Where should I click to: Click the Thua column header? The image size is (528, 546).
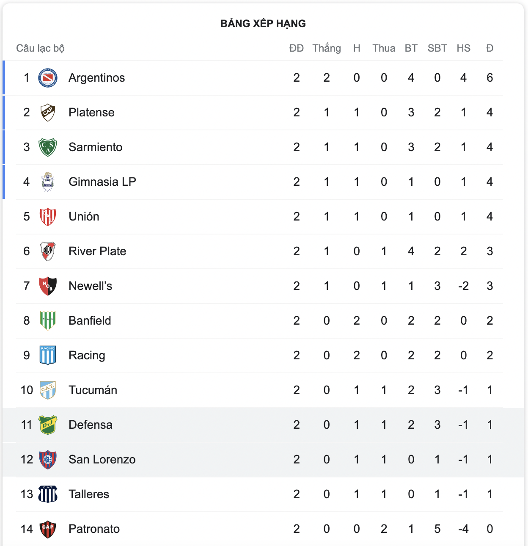click(x=384, y=48)
